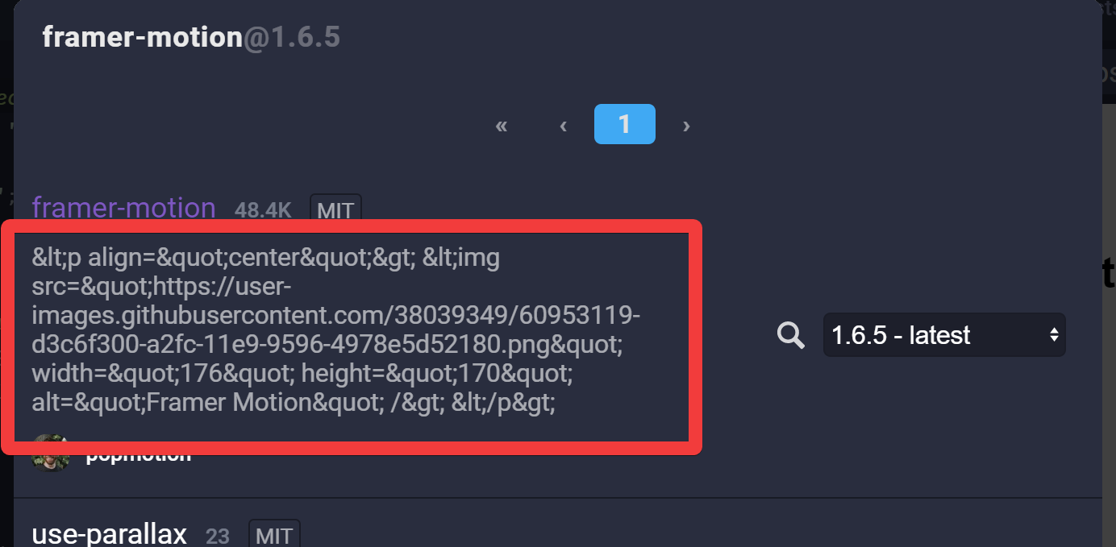Click the MIT license badge for framer-motion

point(335,210)
